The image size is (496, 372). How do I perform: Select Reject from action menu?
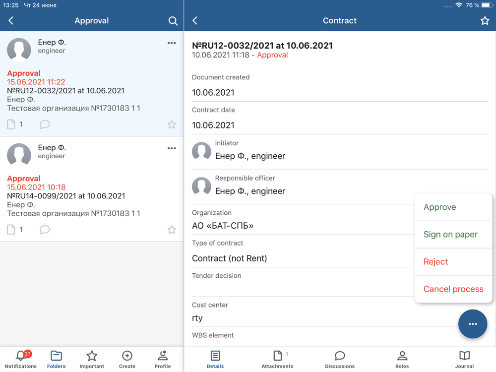coord(453,262)
